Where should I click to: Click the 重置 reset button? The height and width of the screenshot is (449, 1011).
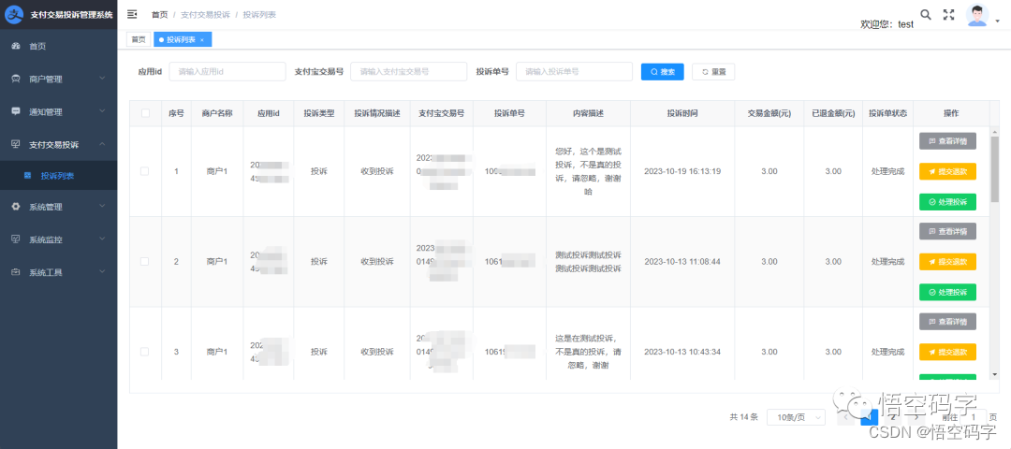tap(713, 71)
